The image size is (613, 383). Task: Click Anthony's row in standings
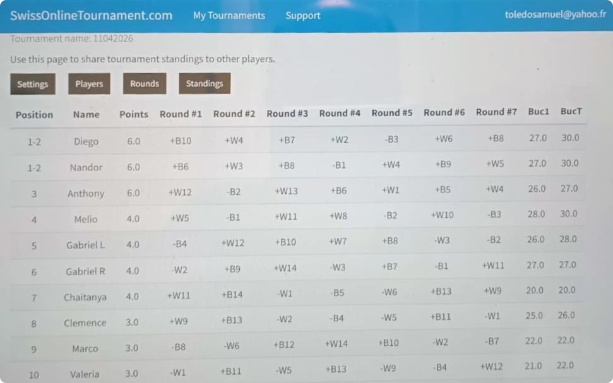pyautogui.click(x=86, y=194)
